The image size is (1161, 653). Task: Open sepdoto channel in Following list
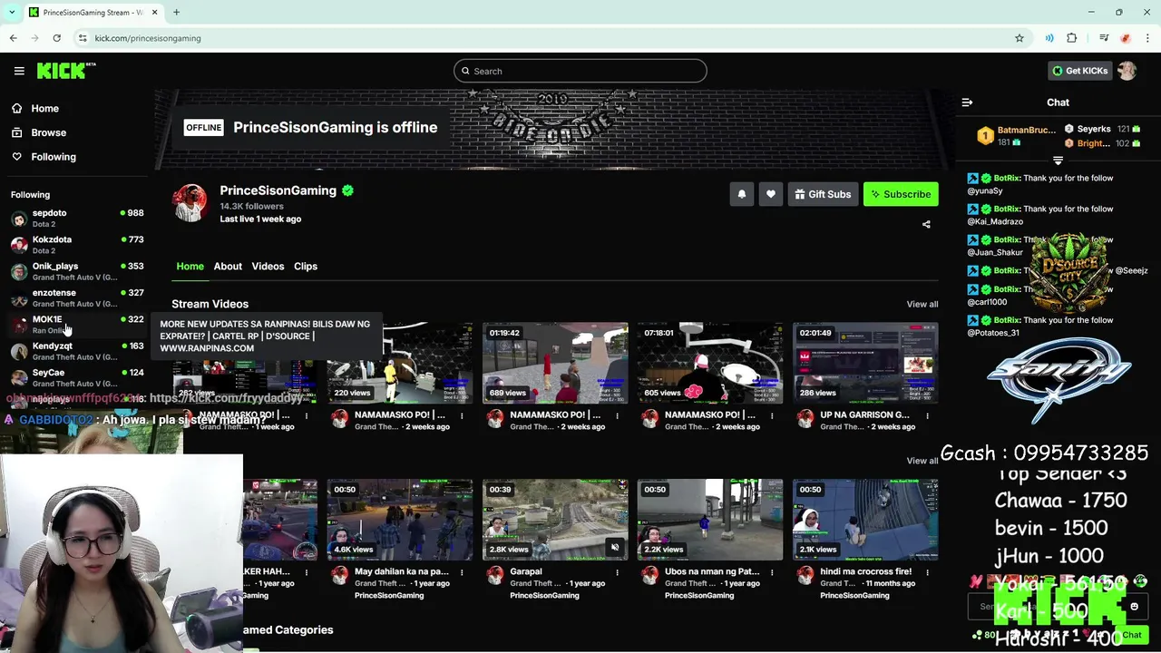tap(77, 218)
